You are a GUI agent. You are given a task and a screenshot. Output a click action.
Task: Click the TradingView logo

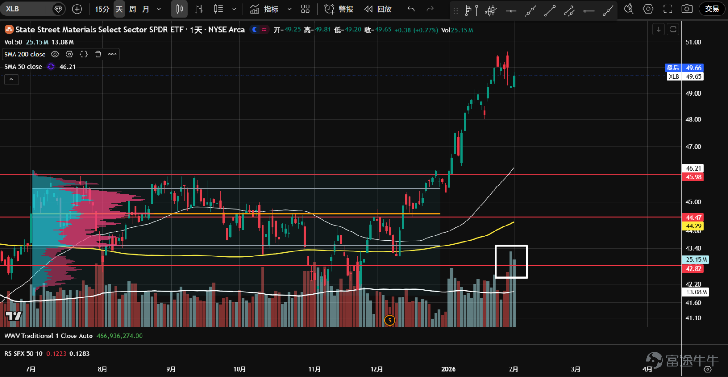point(14,316)
